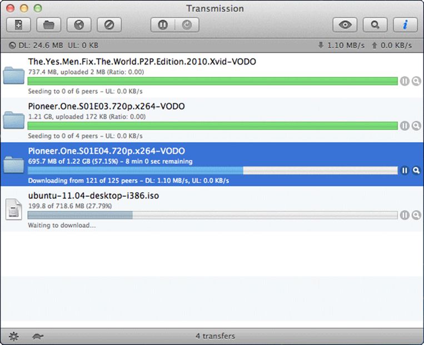The image size is (424, 345).
Task: Select The.Yes.Men.Fix.The.World.P2P.Edition title
Action: (x=142, y=62)
